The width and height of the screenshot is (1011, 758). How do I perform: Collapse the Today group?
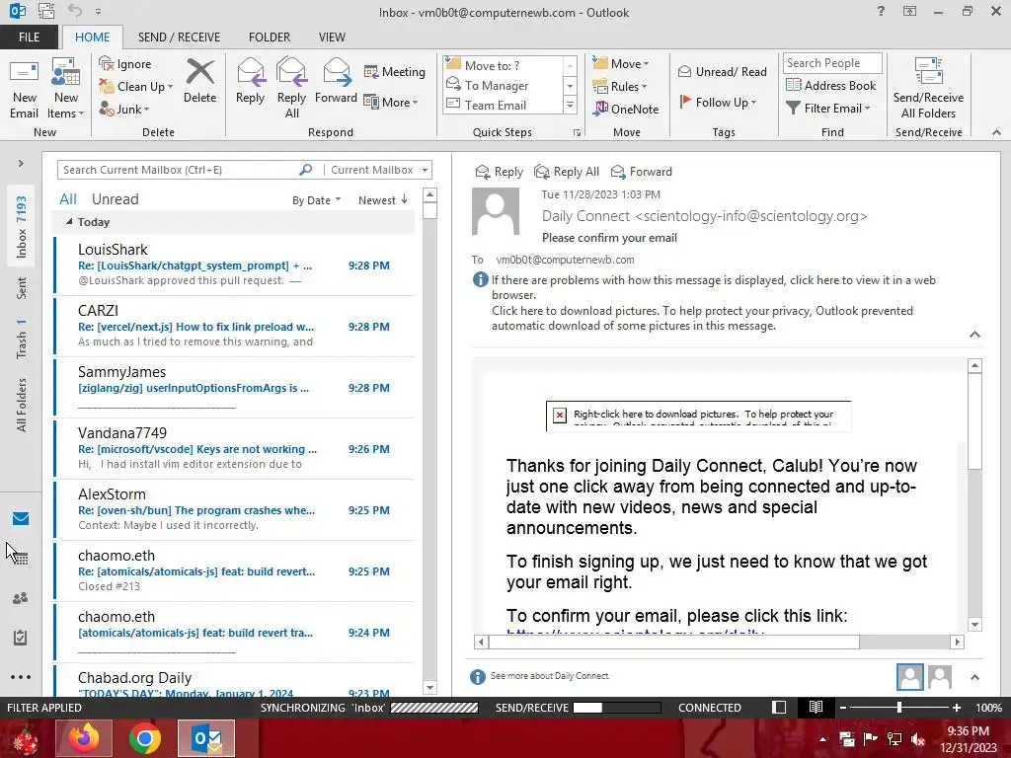(69, 222)
